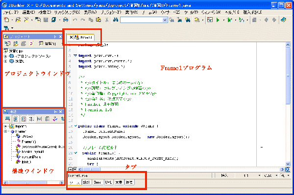Select the contentPane field in structure tree
This screenshot has height=195, width=294.
tap(31, 157)
